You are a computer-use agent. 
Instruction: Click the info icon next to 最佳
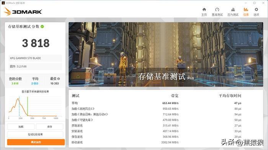click(x=59, y=79)
